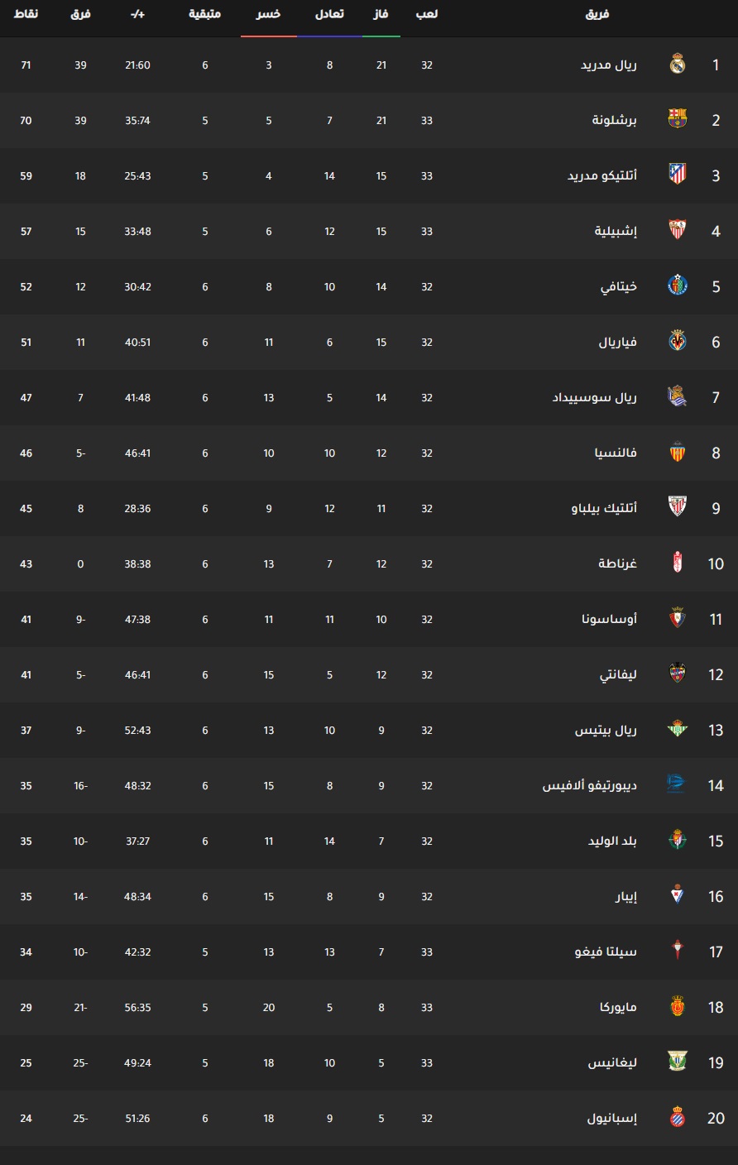
Task: Click the Real Sociedad crest
Action: pos(678,397)
